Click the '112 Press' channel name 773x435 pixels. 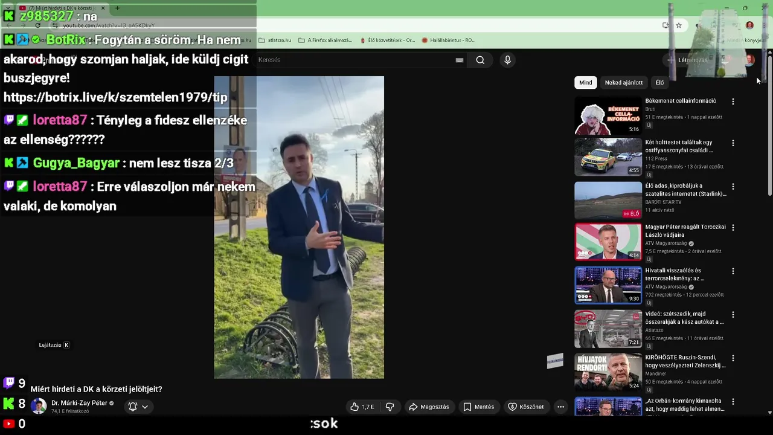[x=656, y=159]
